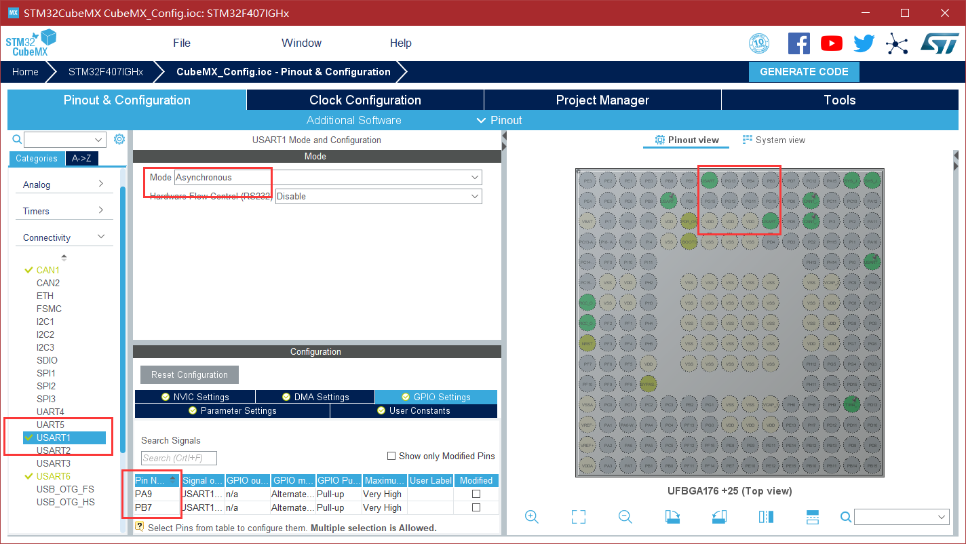Open the Hardware Flow Control dropdown
The height and width of the screenshot is (544, 966).
click(x=379, y=196)
